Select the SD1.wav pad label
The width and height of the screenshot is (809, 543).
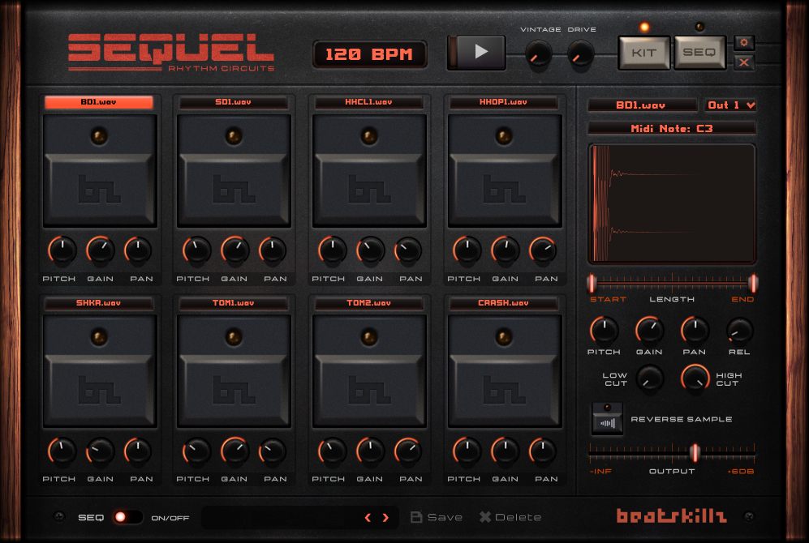pos(233,102)
